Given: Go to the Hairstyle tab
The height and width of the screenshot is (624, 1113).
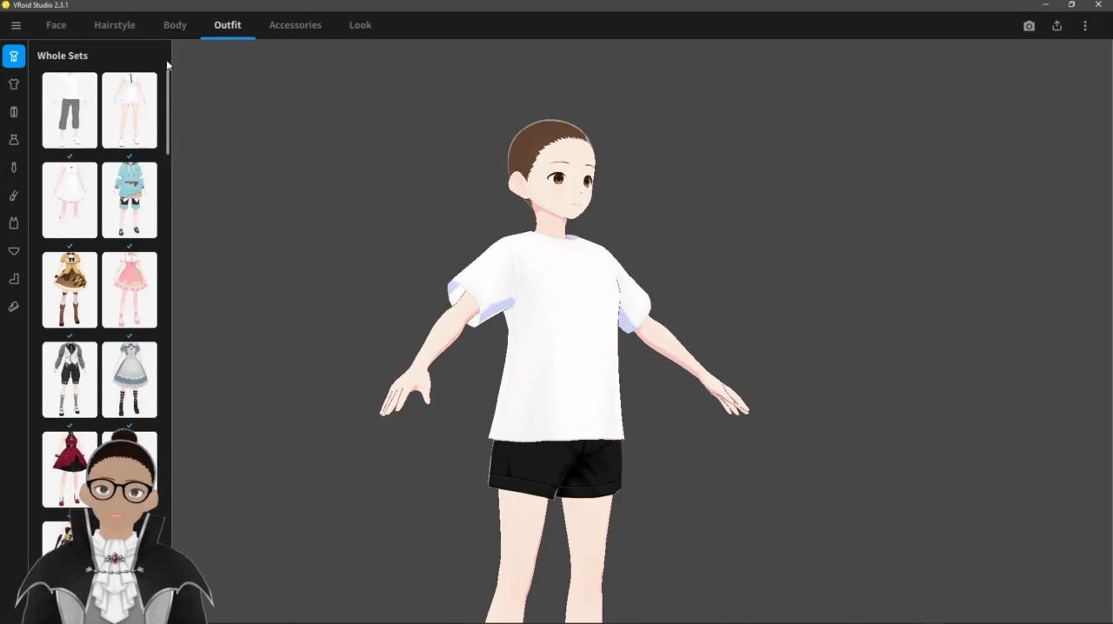Looking at the screenshot, I should pyautogui.click(x=115, y=25).
